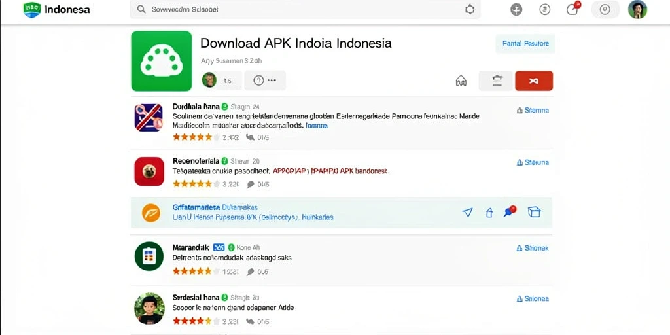Click the Svdesial hana title
This screenshot has height=335, width=670.
(x=196, y=297)
